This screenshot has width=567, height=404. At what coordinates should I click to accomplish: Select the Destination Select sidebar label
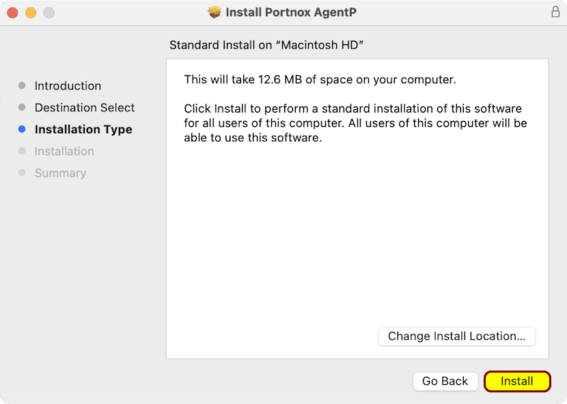(85, 108)
